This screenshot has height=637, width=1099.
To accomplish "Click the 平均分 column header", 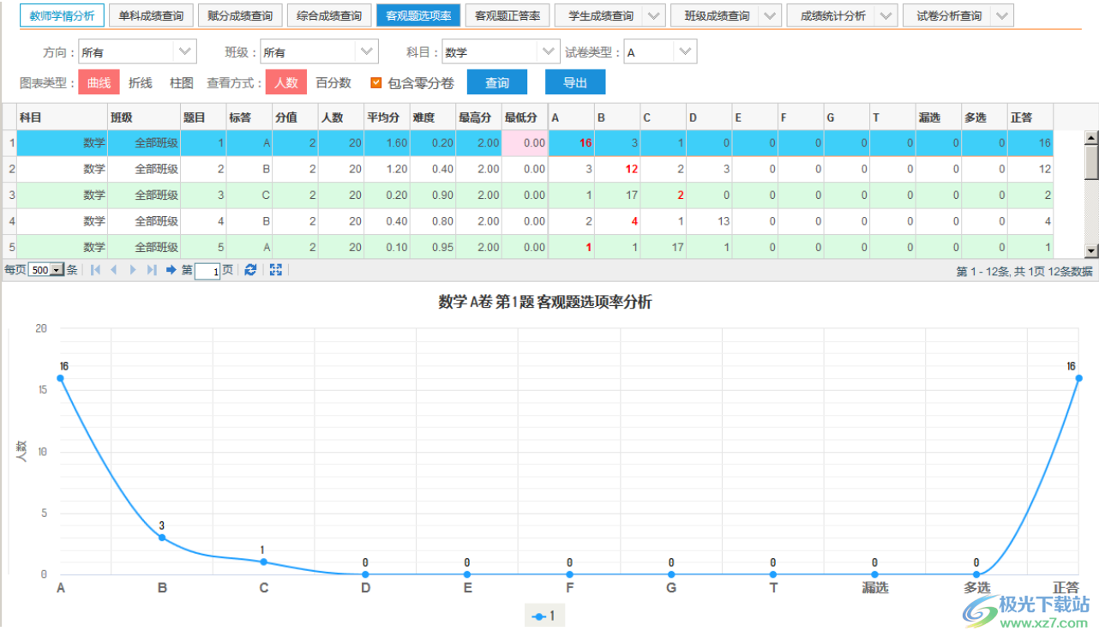I will pyautogui.click(x=387, y=117).
